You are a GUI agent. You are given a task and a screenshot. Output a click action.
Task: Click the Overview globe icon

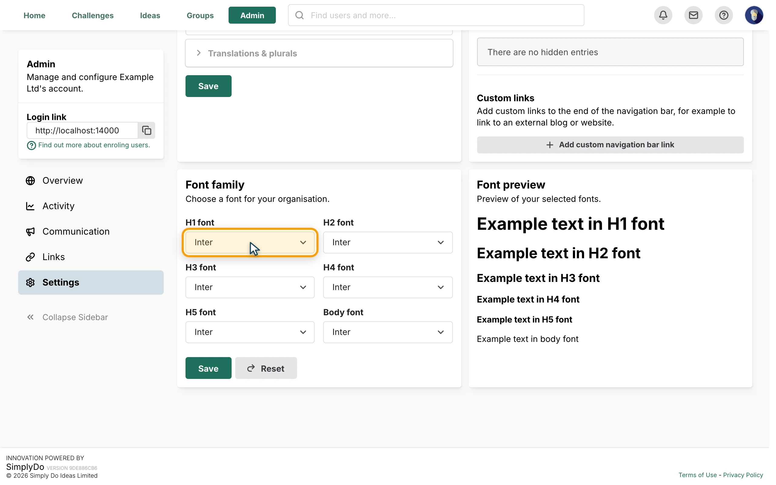[30, 181]
